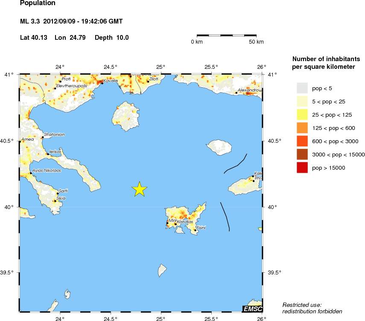
Task: Click the 'Population' map title
Action: pyautogui.click(x=38, y=3)
